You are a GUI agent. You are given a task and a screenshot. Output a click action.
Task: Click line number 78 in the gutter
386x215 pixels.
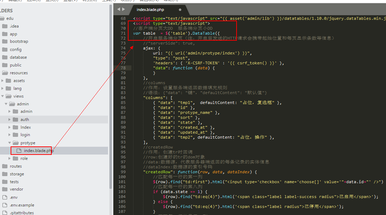coord(123,68)
